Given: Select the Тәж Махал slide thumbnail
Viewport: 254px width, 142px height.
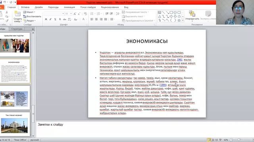Looking at the screenshot, I should coord(15,124).
